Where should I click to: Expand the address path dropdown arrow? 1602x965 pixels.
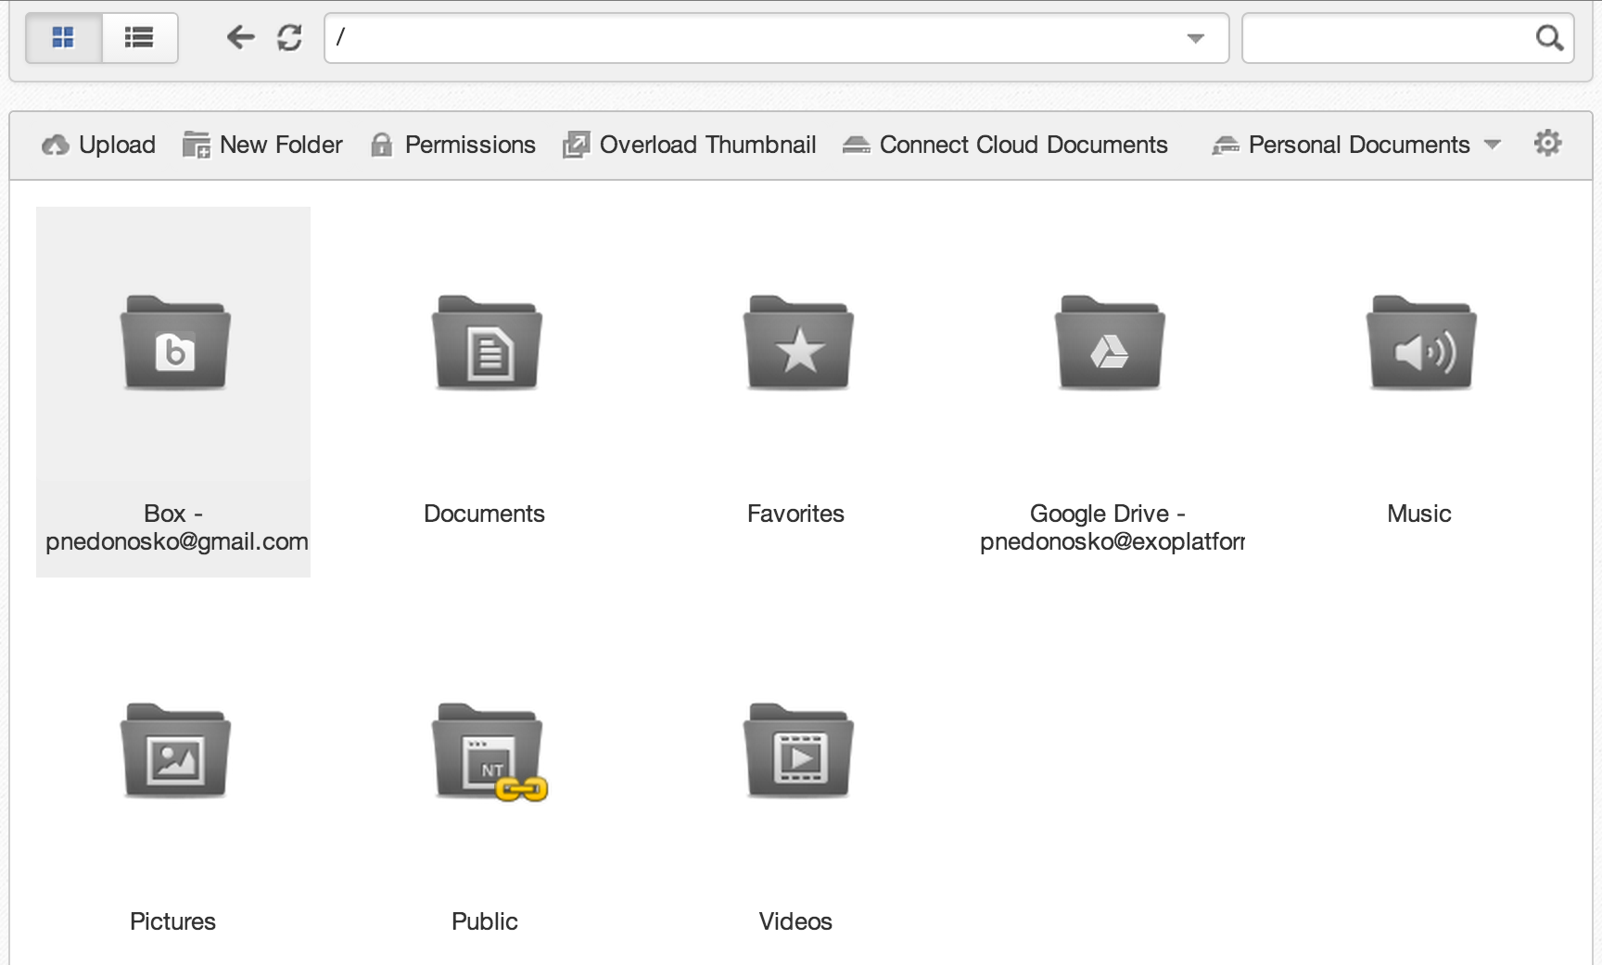1195,38
